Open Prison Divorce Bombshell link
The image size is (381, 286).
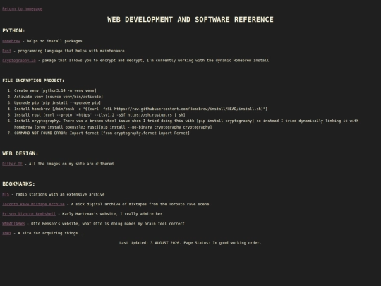coord(29,214)
